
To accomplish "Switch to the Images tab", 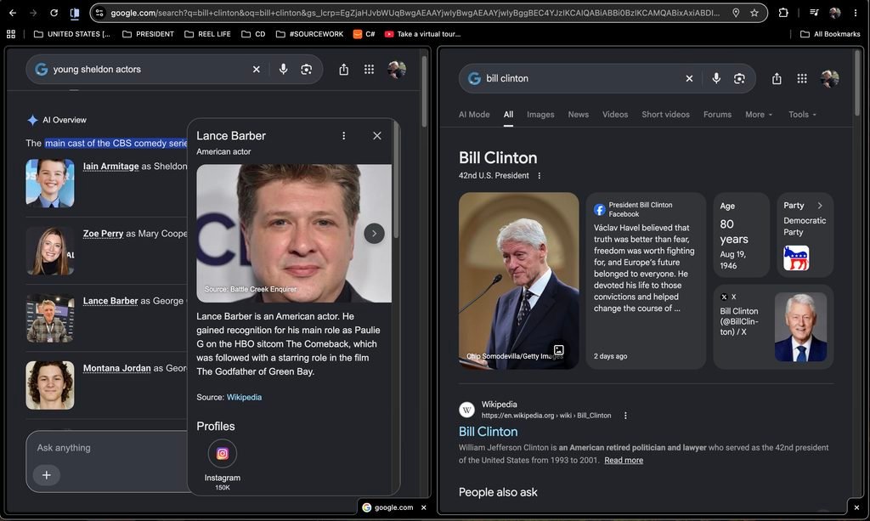I will pyautogui.click(x=540, y=114).
